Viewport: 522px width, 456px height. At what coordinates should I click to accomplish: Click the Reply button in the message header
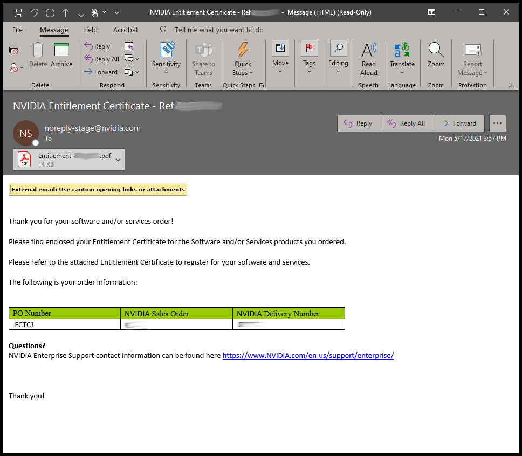(359, 123)
